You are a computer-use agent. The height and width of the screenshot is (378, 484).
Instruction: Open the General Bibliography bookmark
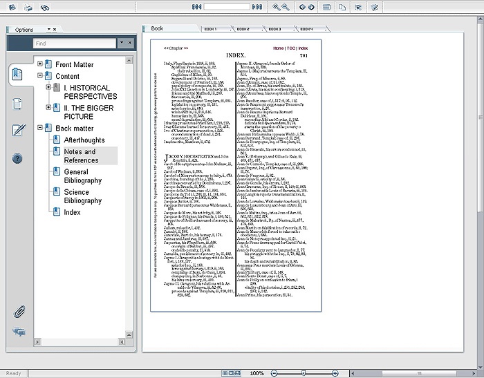pos(83,176)
